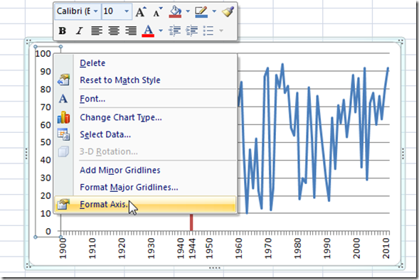Toggle Italic formatting
The height and width of the screenshot is (280, 419).
click(x=79, y=31)
